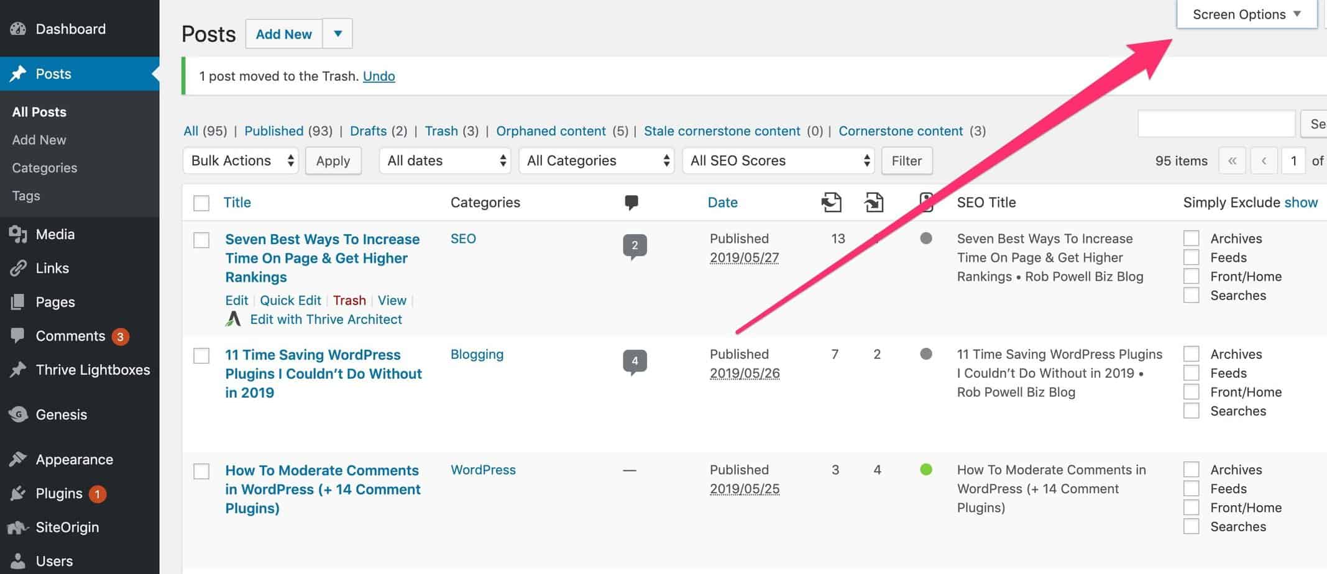
Task: Click the green SEO score dot
Action: point(926,470)
